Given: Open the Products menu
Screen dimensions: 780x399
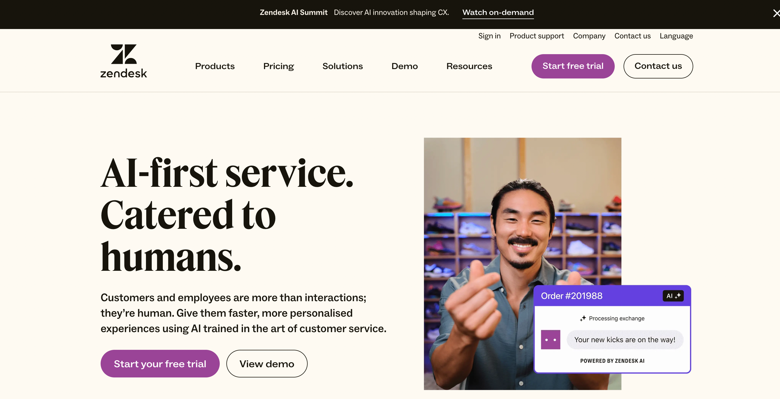Looking at the screenshot, I should pyautogui.click(x=215, y=66).
